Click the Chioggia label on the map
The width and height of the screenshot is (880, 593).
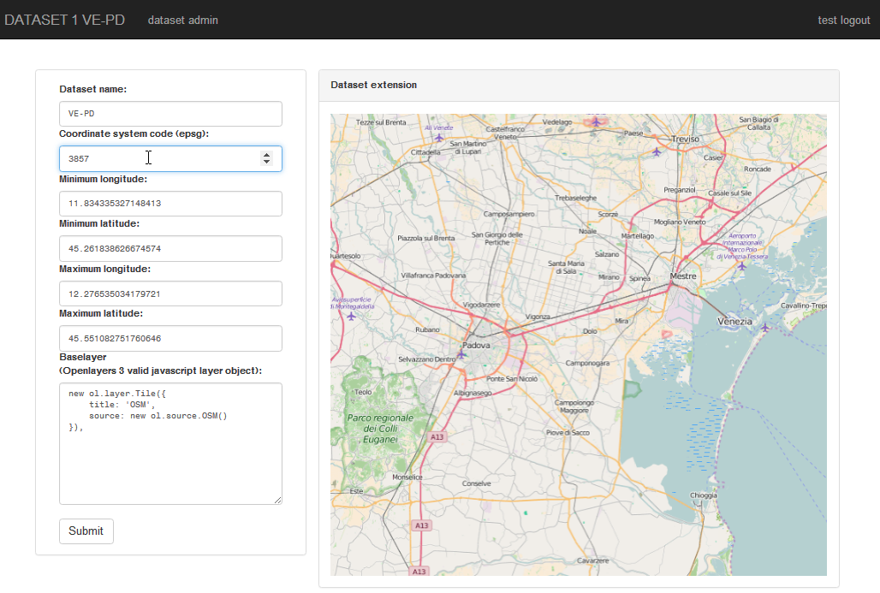(703, 495)
